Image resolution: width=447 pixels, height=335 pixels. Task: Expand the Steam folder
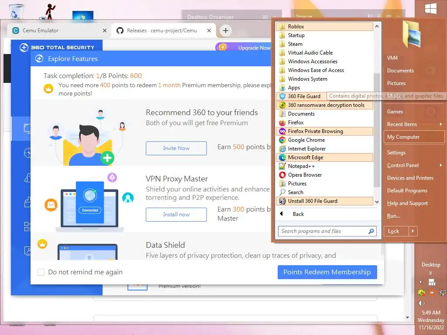pos(324,44)
